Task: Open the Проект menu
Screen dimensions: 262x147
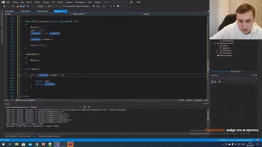Action: 29,2
